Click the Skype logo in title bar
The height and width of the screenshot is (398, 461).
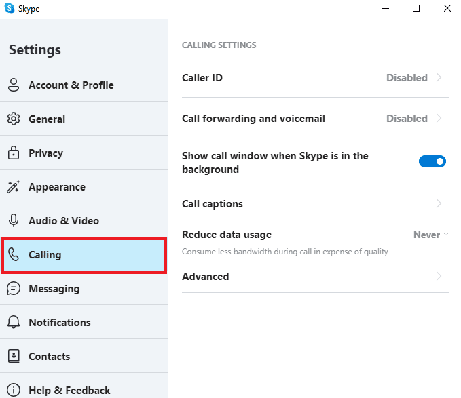[10, 8]
